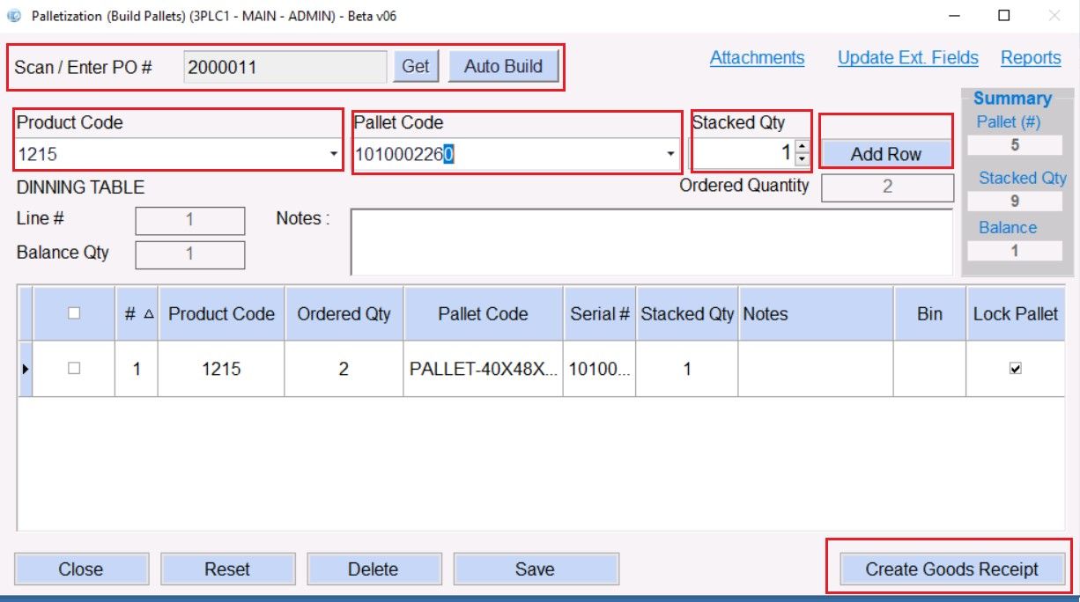1080x602 pixels.
Task: Expand the Product Code dropdown
Action: (333, 154)
